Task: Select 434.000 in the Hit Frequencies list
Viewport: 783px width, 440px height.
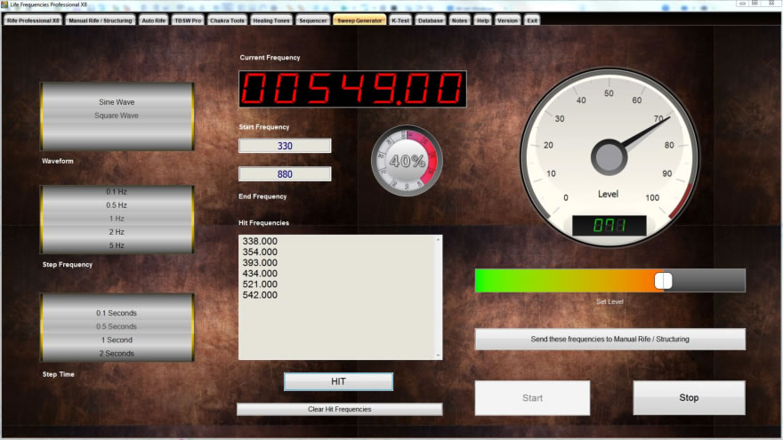Action: 260,273
